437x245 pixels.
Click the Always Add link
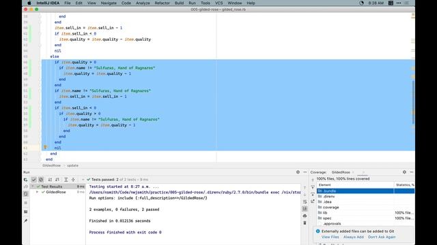point(354,237)
